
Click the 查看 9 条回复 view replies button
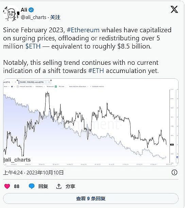click(x=91, y=198)
